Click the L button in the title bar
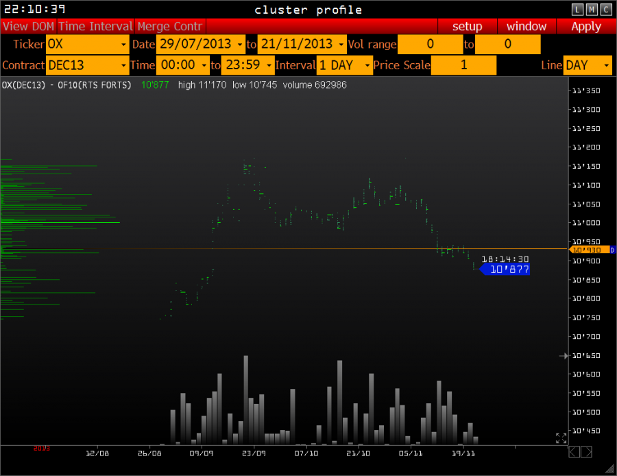 pos(578,9)
